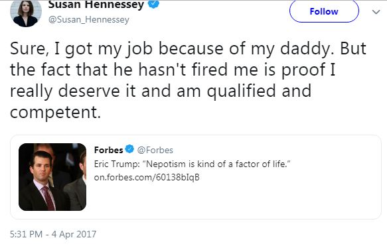Click the 4 Apr 2017 date
Viewport: 387px width, 246px height.
74,234
